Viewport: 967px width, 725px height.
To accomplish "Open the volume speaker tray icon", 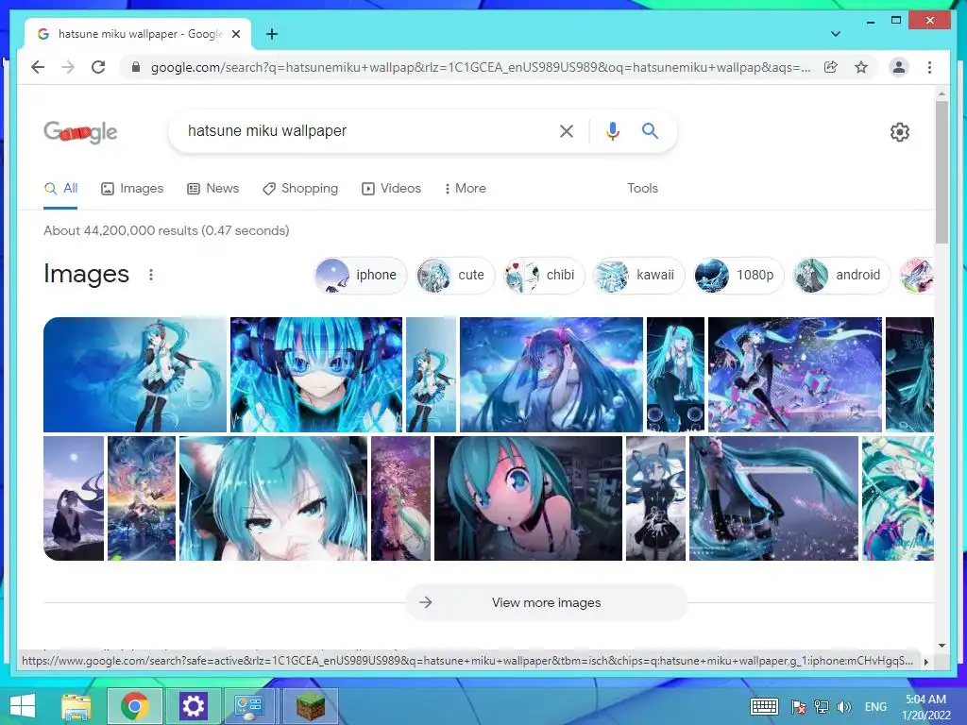I will click(x=843, y=707).
